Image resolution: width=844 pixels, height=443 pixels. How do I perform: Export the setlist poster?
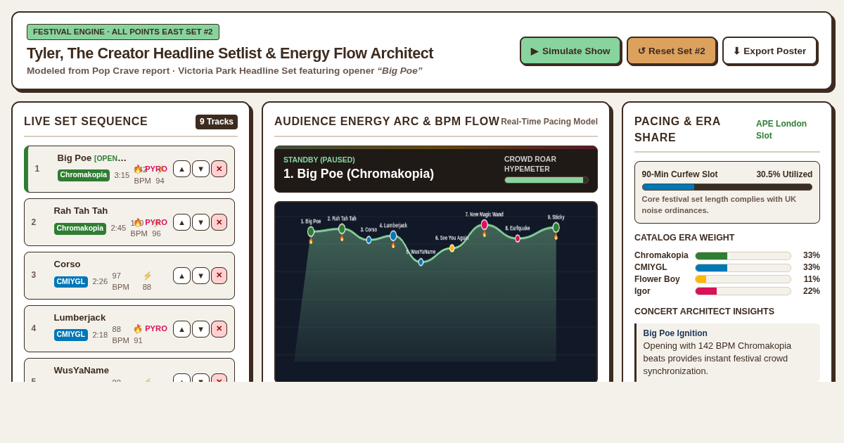(x=769, y=51)
